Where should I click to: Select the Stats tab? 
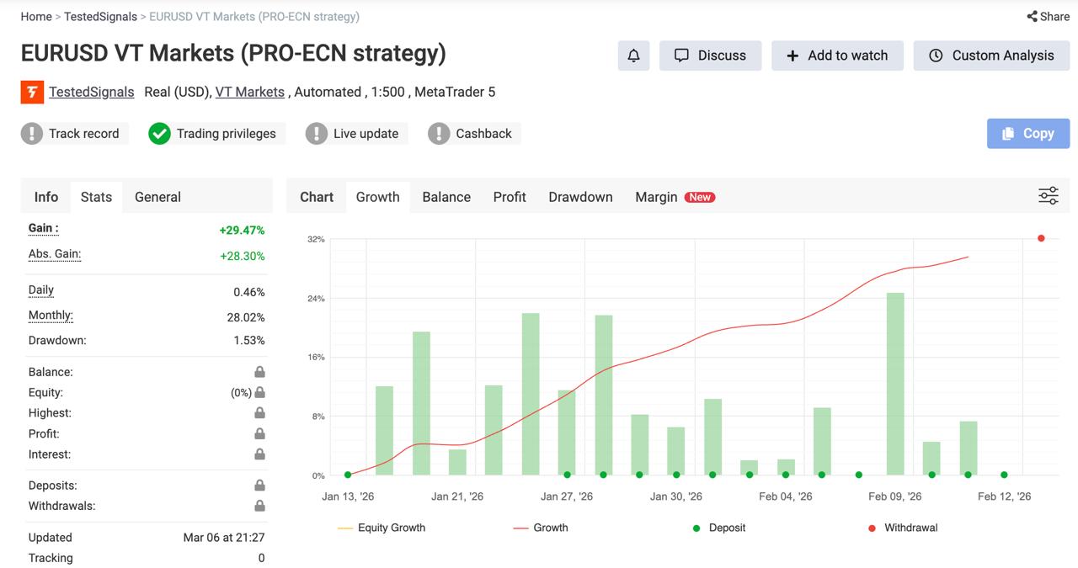pyautogui.click(x=96, y=197)
